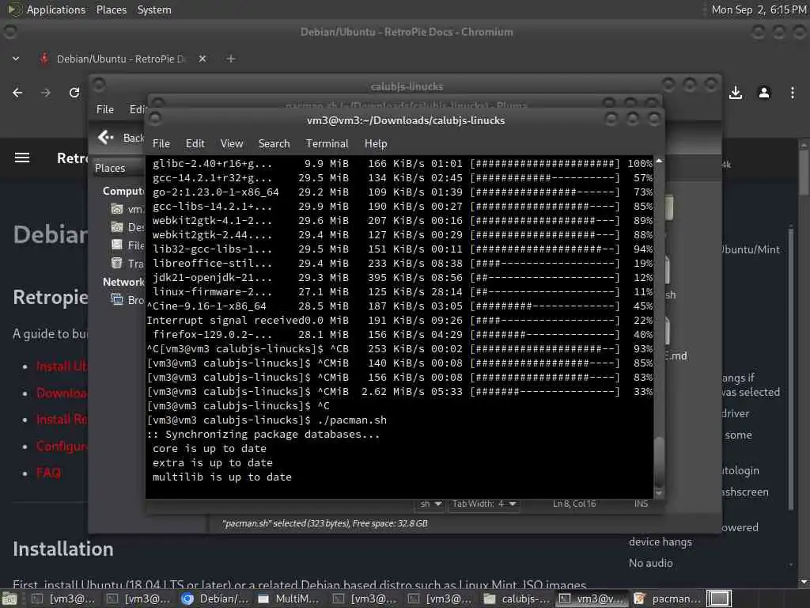
Task: Open the 'Install Ub...' link on the page
Action: click(62, 367)
